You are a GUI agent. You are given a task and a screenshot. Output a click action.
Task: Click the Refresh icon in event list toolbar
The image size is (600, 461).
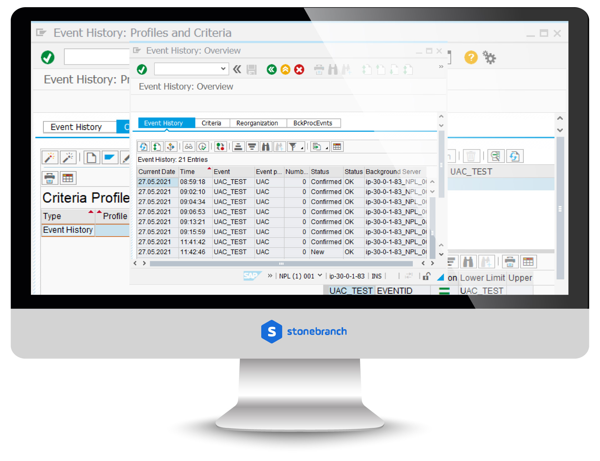[143, 147]
